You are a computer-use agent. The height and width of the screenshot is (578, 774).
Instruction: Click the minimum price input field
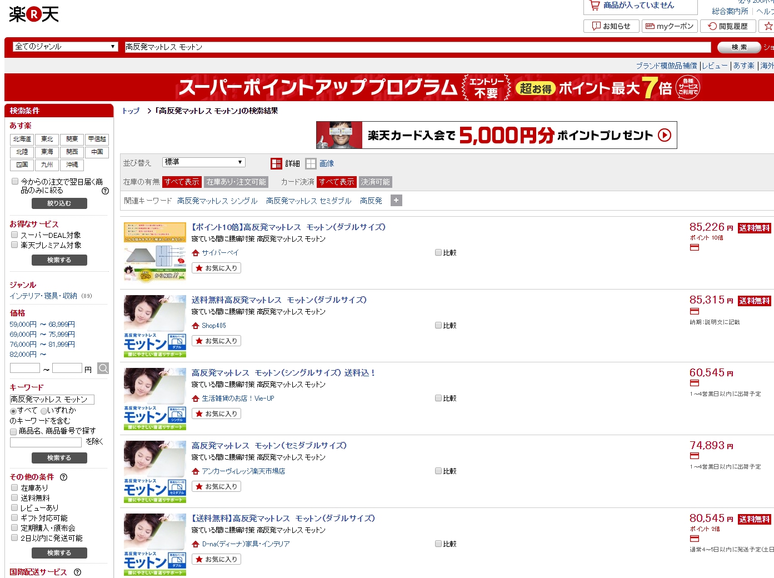[25, 368]
